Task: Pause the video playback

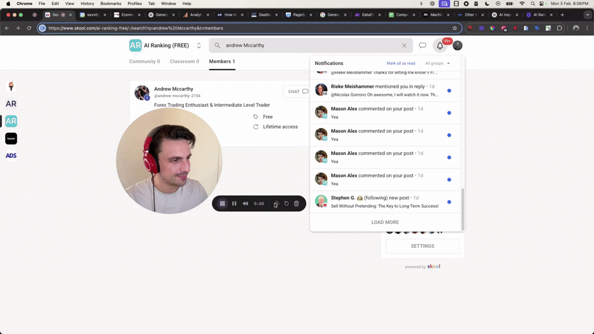Action: click(x=234, y=204)
